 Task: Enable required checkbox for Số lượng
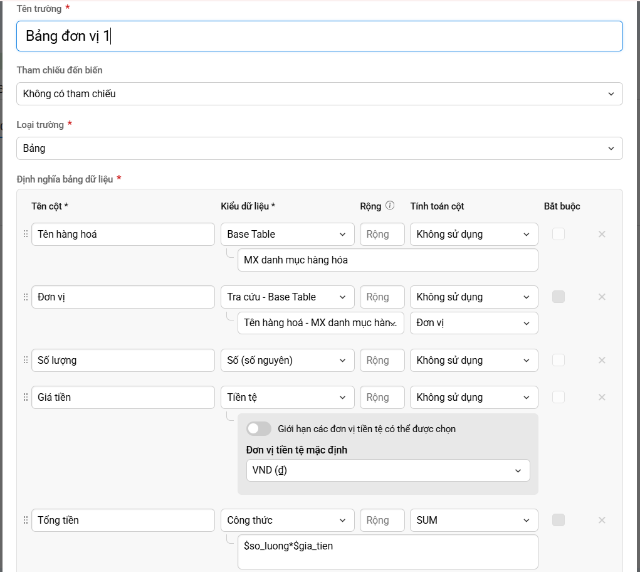click(x=559, y=360)
